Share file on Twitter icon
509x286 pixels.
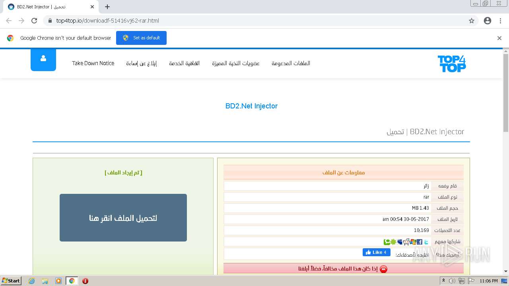coord(426,242)
